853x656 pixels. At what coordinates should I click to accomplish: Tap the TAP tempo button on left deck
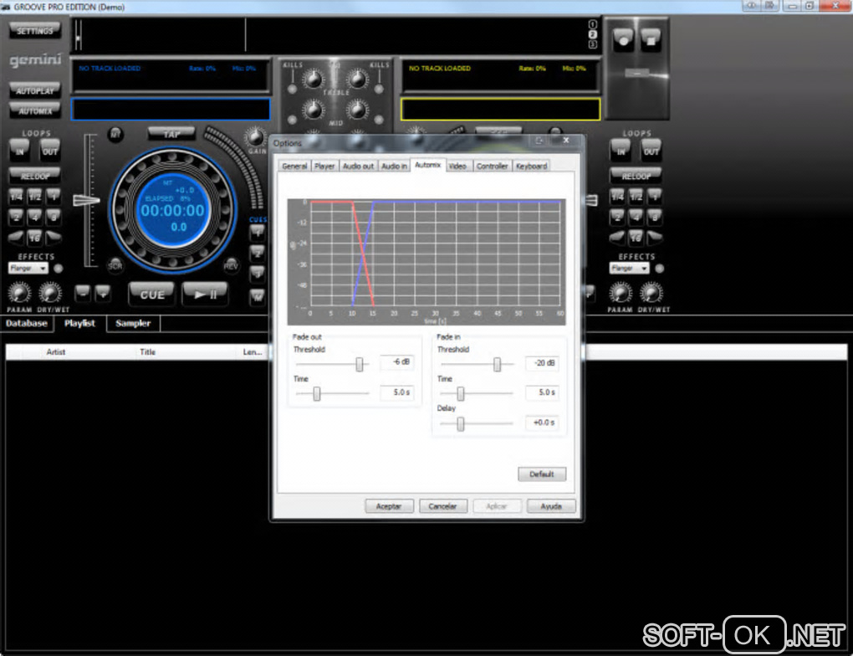click(x=171, y=133)
